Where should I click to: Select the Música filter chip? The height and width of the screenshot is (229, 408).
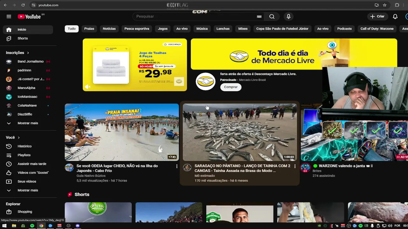tap(202, 29)
